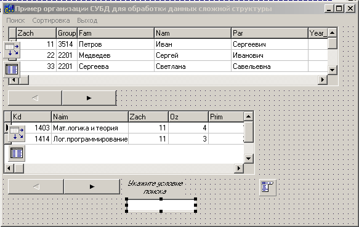
Task: Select the upper Table component icon
Action: pyautogui.click(x=12, y=70)
